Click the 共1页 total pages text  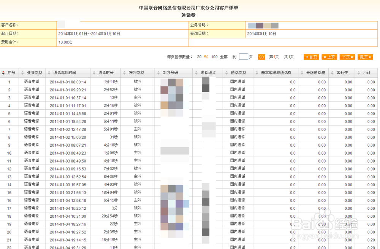[289, 57]
